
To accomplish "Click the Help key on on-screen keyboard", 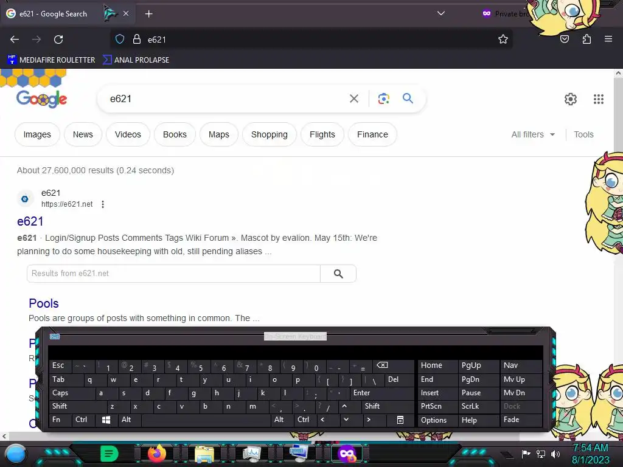I will (478, 420).
